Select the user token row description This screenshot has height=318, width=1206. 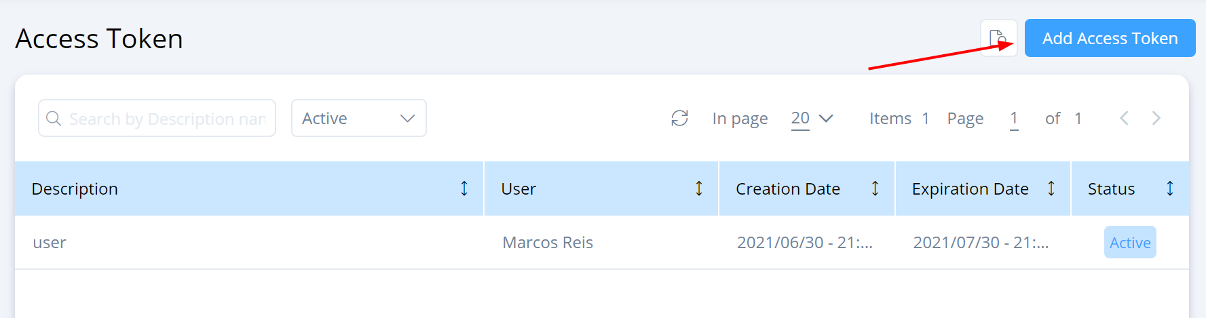pos(50,243)
